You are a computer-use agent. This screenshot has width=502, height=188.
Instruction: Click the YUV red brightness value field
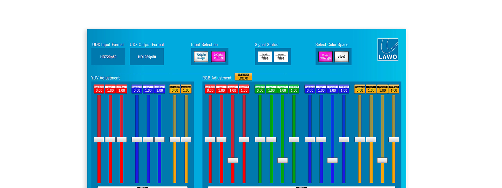coord(99,91)
